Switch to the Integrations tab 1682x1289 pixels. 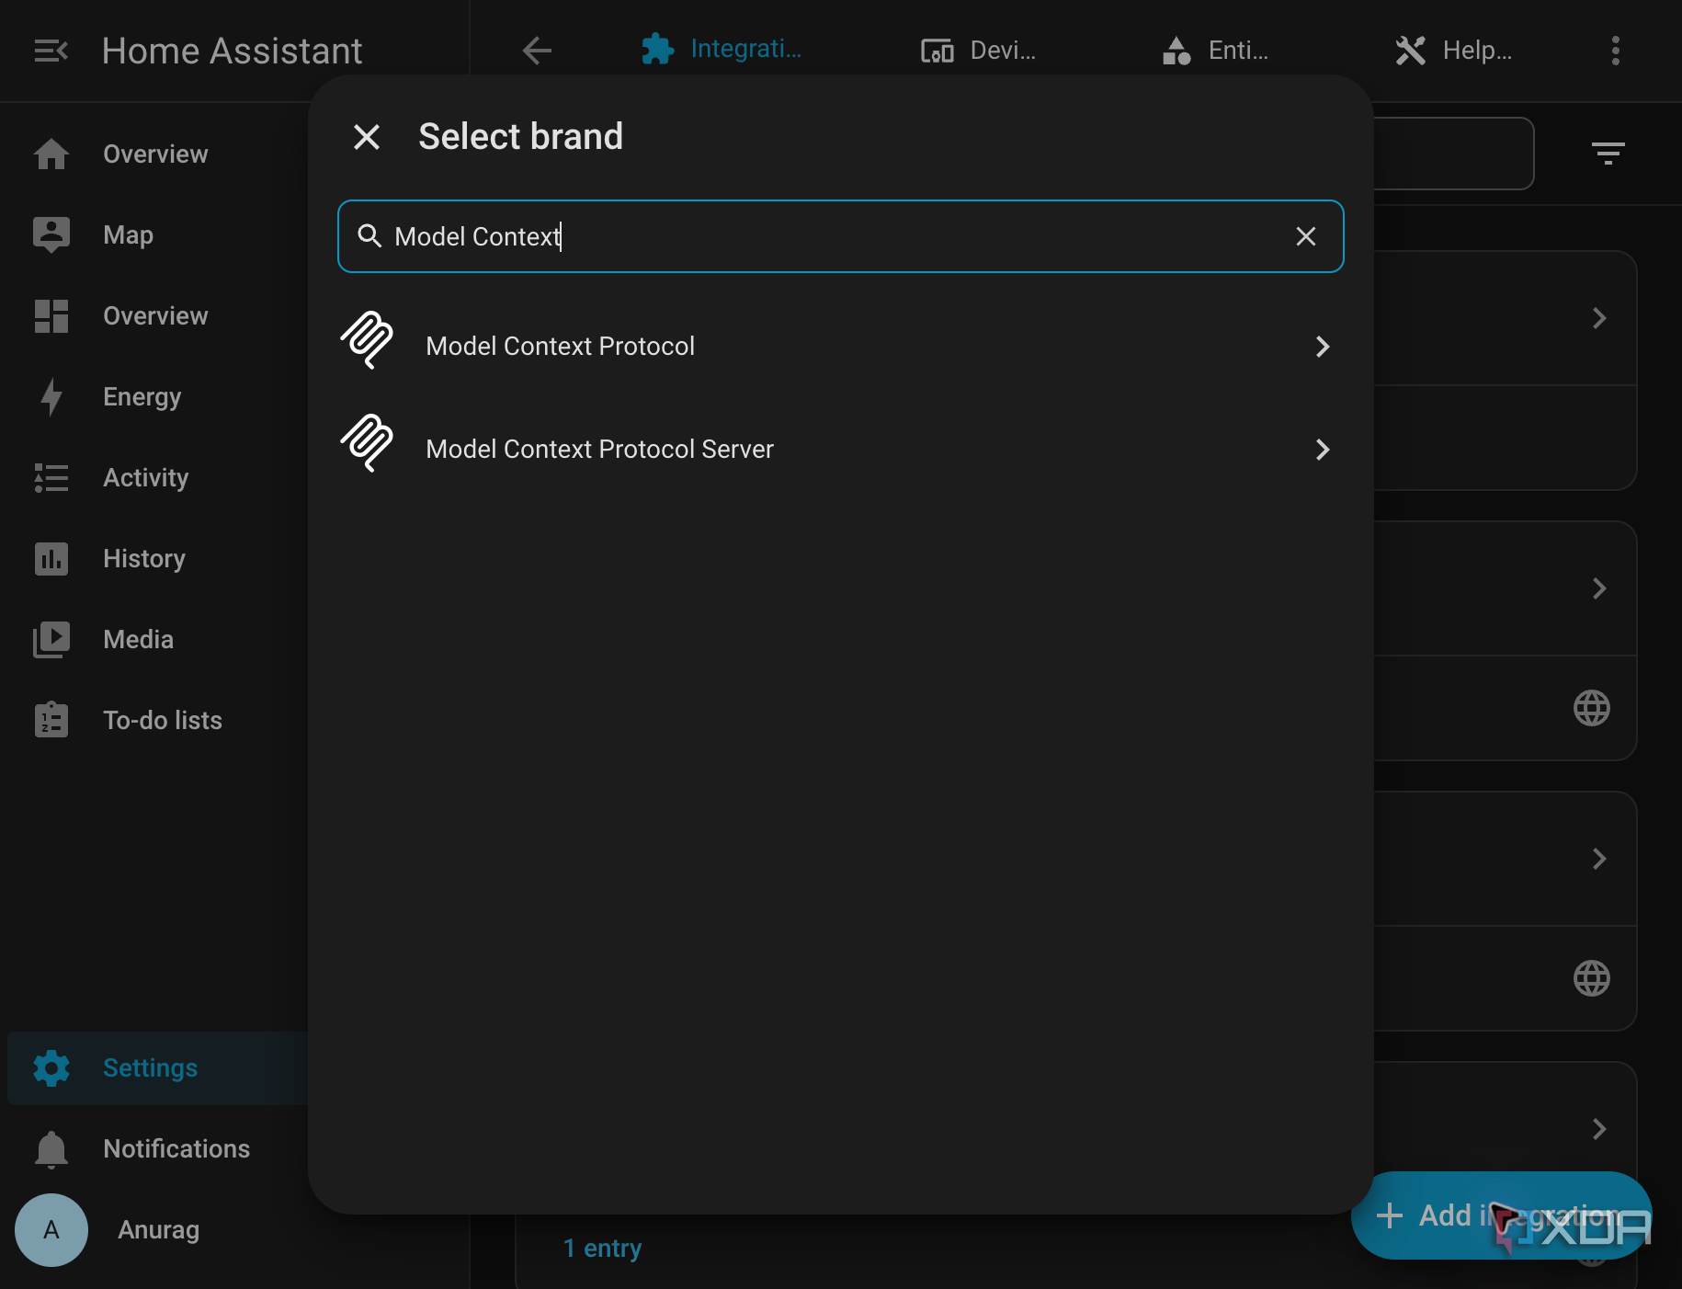(x=722, y=50)
